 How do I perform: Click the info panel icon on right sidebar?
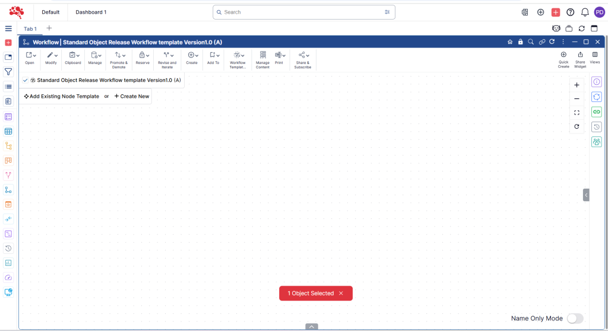coord(597,82)
